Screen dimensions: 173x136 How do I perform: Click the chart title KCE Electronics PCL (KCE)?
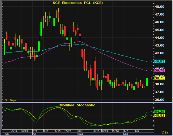click(x=78, y=3)
